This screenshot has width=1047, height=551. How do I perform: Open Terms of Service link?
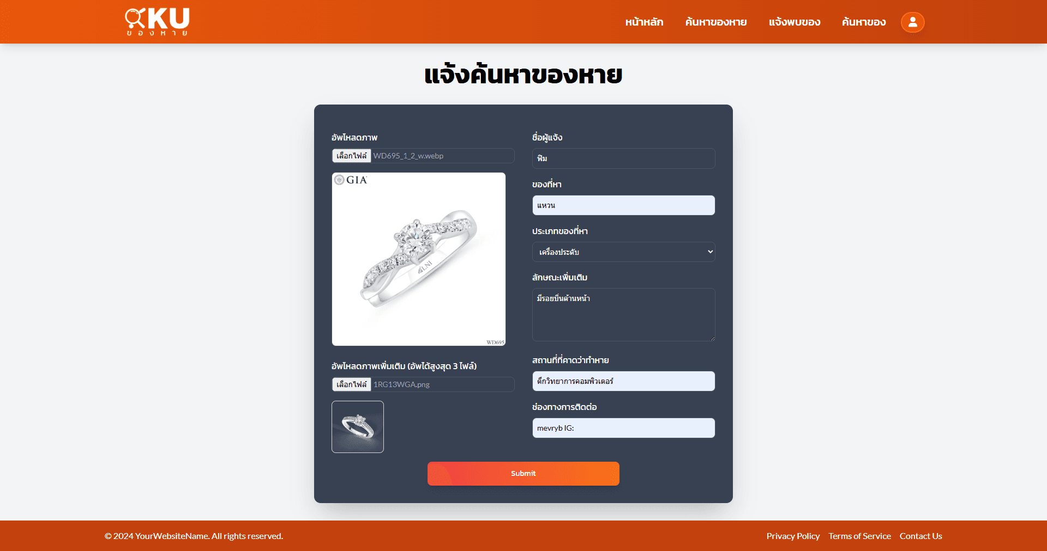pyautogui.click(x=859, y=536)
